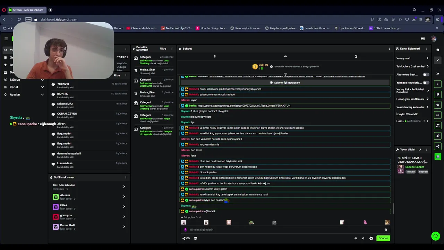Click the chat identity badge icon near Gönder
Screen dimensions: 444x250
pos(371,238)
